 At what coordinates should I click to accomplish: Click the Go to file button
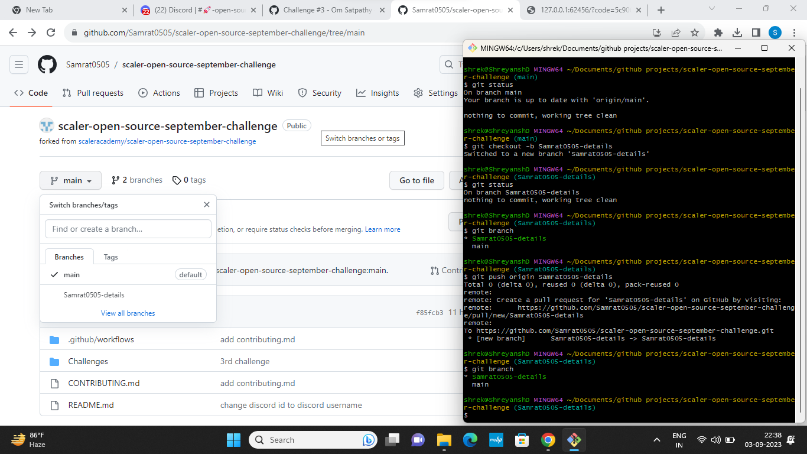point(416,180)
